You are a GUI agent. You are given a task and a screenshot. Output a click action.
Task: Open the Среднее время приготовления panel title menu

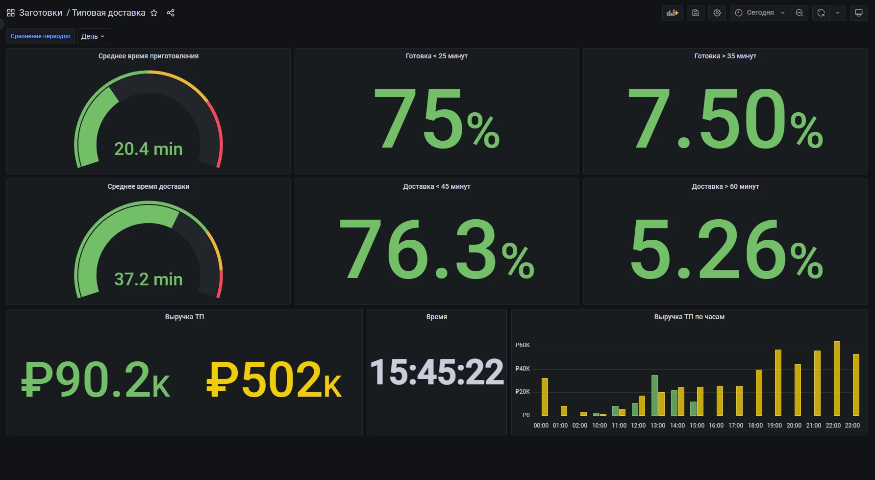click(x=148, y=56)
